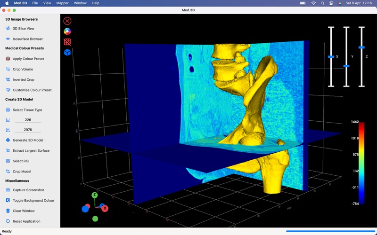This screenshot has width=377, height=235.
Task: Click the Clear Window trash icon
Action: [x=8, y=211]
